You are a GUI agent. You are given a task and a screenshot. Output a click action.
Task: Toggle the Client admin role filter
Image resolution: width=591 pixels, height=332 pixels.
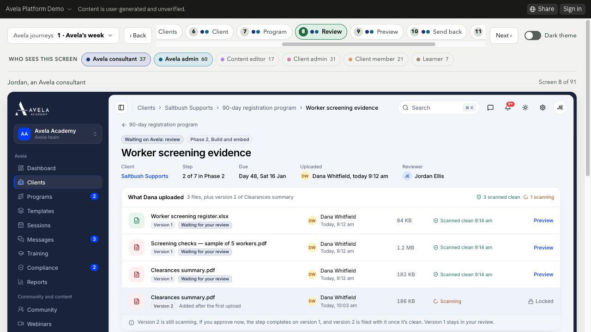312,59
